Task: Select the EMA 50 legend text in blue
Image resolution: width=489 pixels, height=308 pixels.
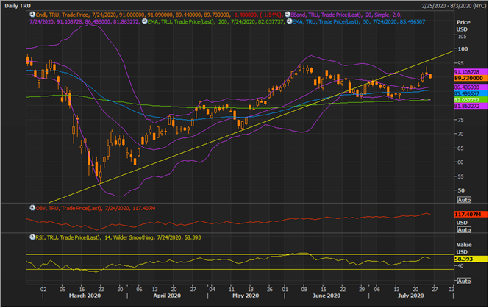Action: (359, 22)
